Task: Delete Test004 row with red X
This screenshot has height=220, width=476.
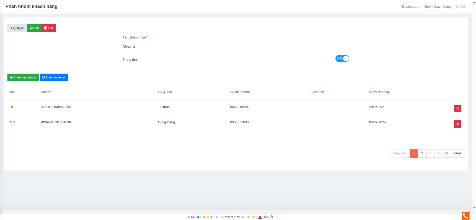Action: [457, 108]
